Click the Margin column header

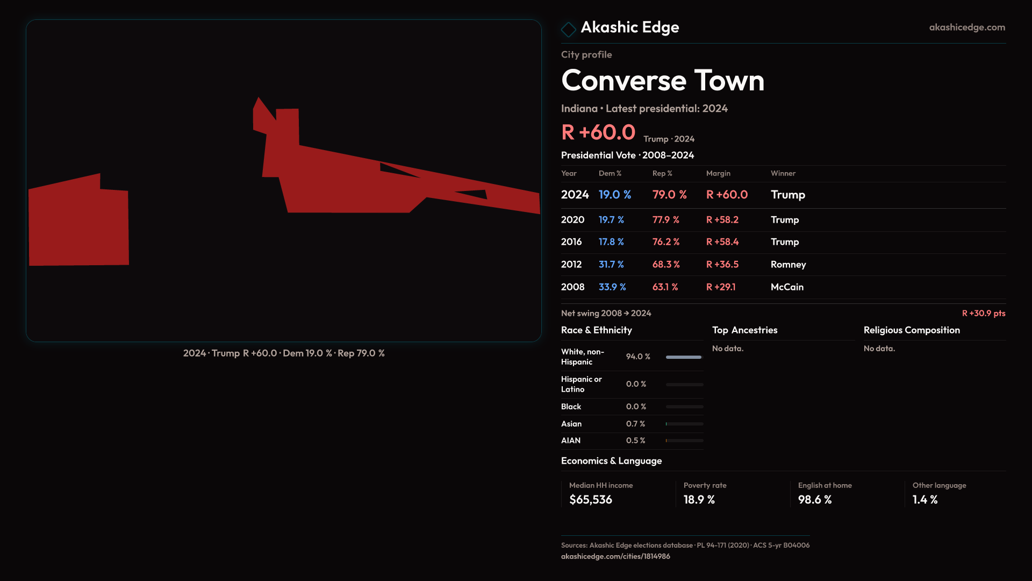pyautogui.click(x=718, y=174)
